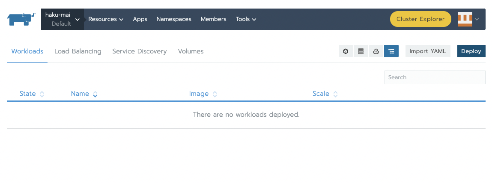492x183 pixels.
Task: Activate the grouped list view icon
Action: 391,51
